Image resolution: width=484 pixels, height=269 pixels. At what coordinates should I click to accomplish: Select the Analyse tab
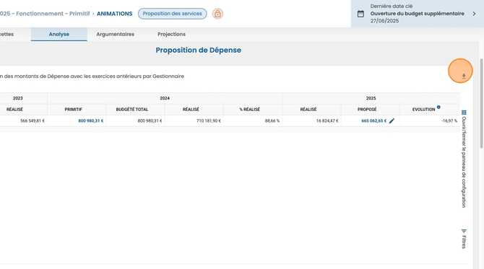click(59, 34)
